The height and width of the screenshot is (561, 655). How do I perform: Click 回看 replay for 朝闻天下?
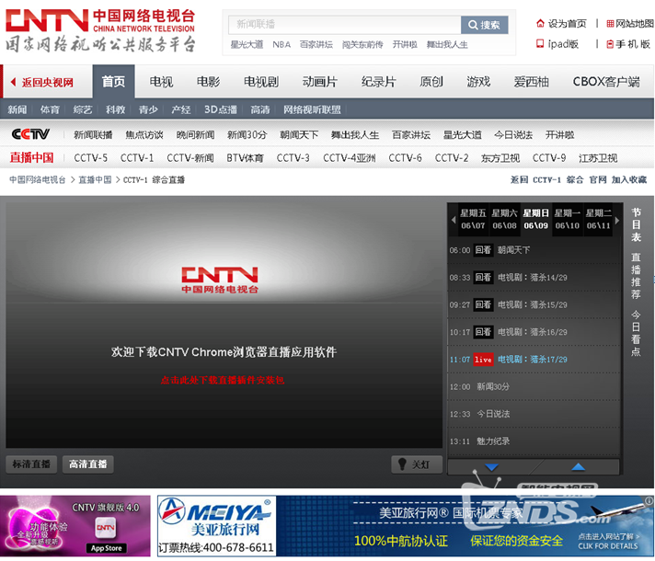tap(483, 250)
